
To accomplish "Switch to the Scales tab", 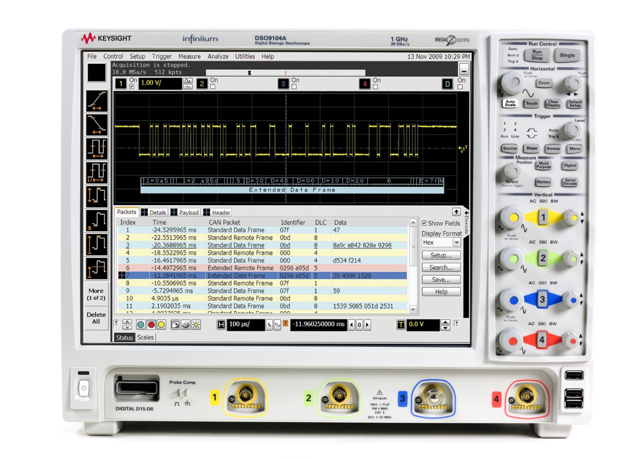I will click(x=145, y=337).
